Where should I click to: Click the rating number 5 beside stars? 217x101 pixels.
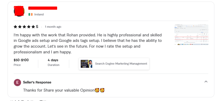(37, 27)
